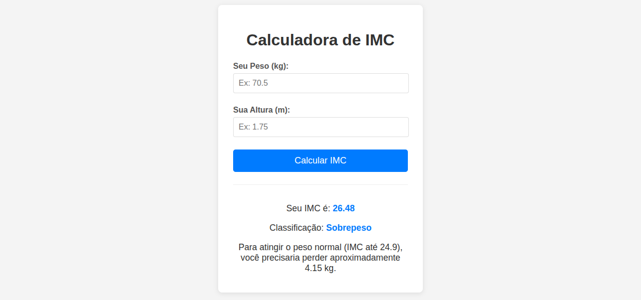Screen dimensions: 641x300
Task: Click the Sua Altura (m) label
Action: point(262,110)
